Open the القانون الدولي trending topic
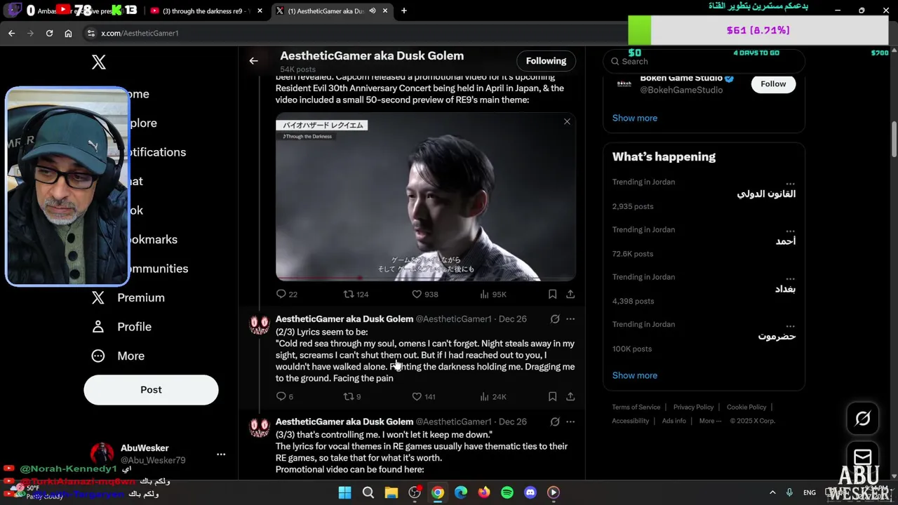Viewport: 898px width, 505px height. tap(704, 194)
